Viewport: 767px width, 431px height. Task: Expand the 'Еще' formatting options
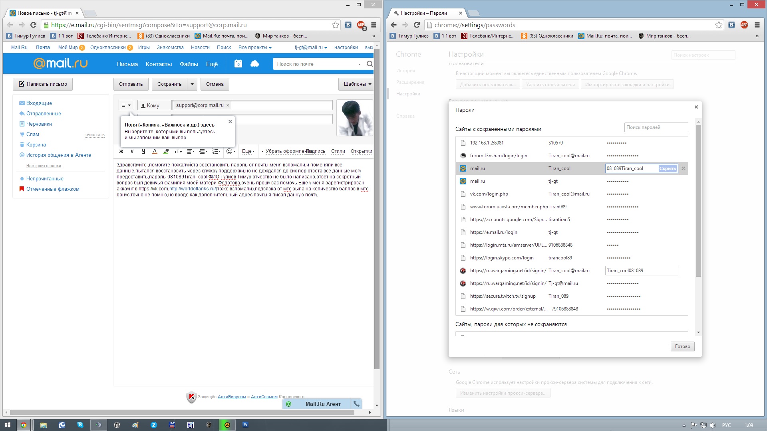click(x=248, y=152)
